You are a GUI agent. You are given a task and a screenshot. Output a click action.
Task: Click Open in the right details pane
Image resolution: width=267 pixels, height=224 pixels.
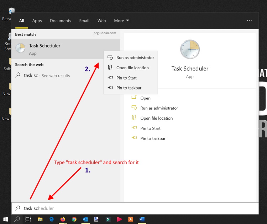tap(145, 98)
